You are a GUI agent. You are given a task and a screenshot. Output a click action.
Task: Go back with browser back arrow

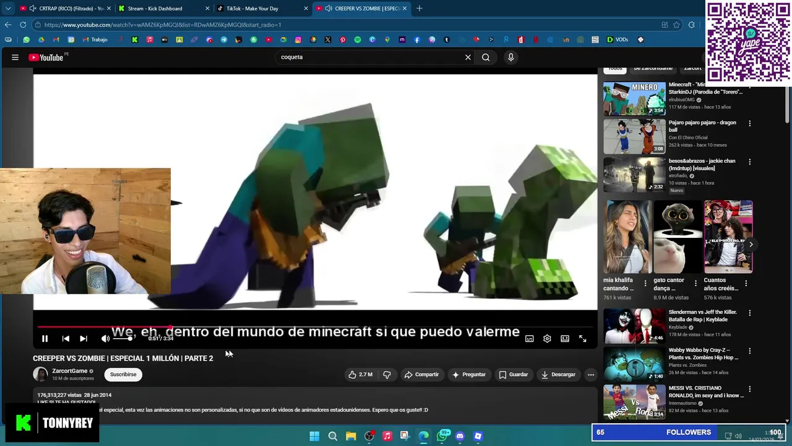click(8, 25)
